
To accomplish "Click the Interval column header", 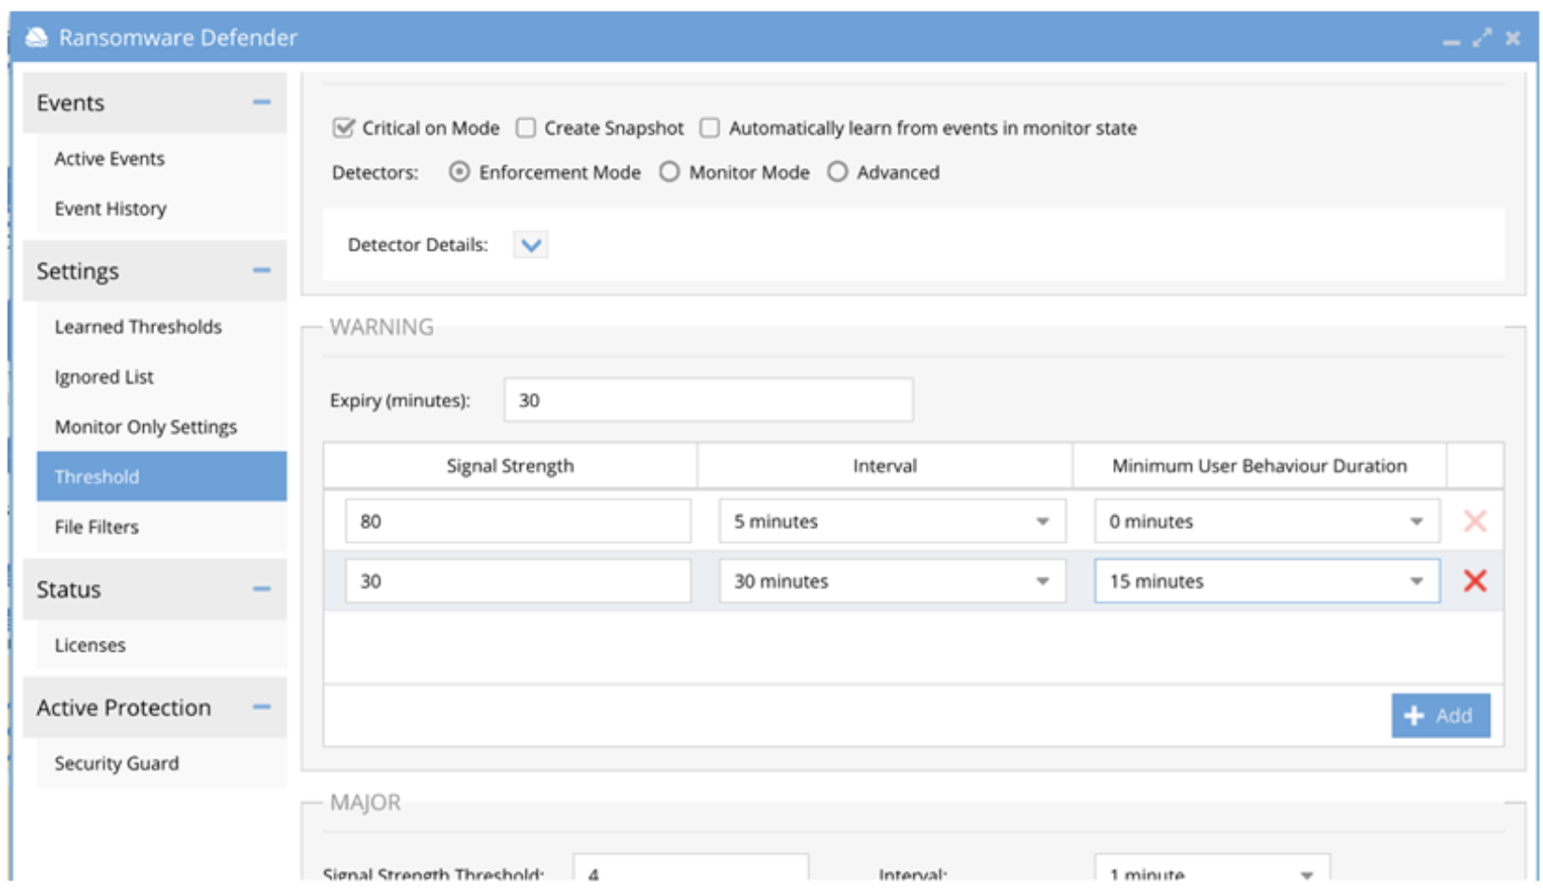I will 885,466.
